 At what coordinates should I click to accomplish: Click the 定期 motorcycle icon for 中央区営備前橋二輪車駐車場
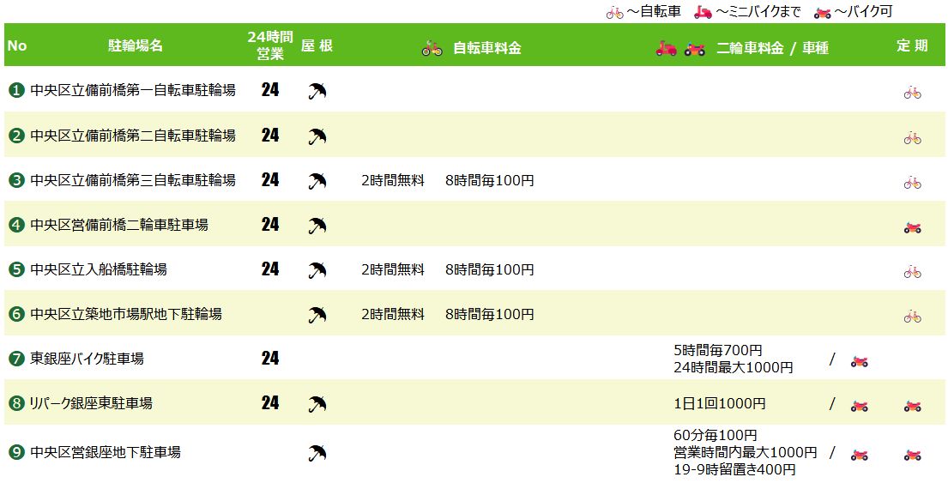tap(912, 227)
